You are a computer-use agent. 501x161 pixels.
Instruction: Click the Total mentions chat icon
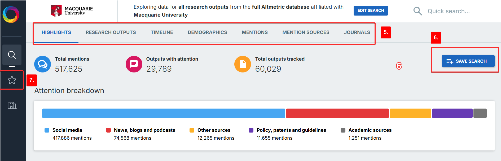coord(42,64)
